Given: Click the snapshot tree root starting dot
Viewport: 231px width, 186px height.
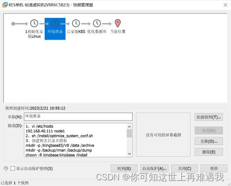Looking at the screenshot, I should click(13, 24).
